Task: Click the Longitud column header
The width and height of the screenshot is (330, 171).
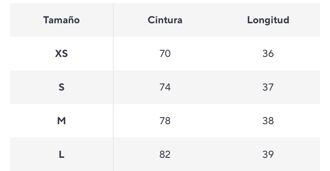Action: coord(268,20)
